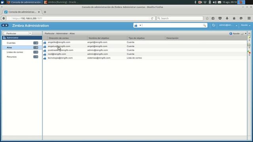Click the Firefox back button
The image size is (253, 142).
[4, 19]
